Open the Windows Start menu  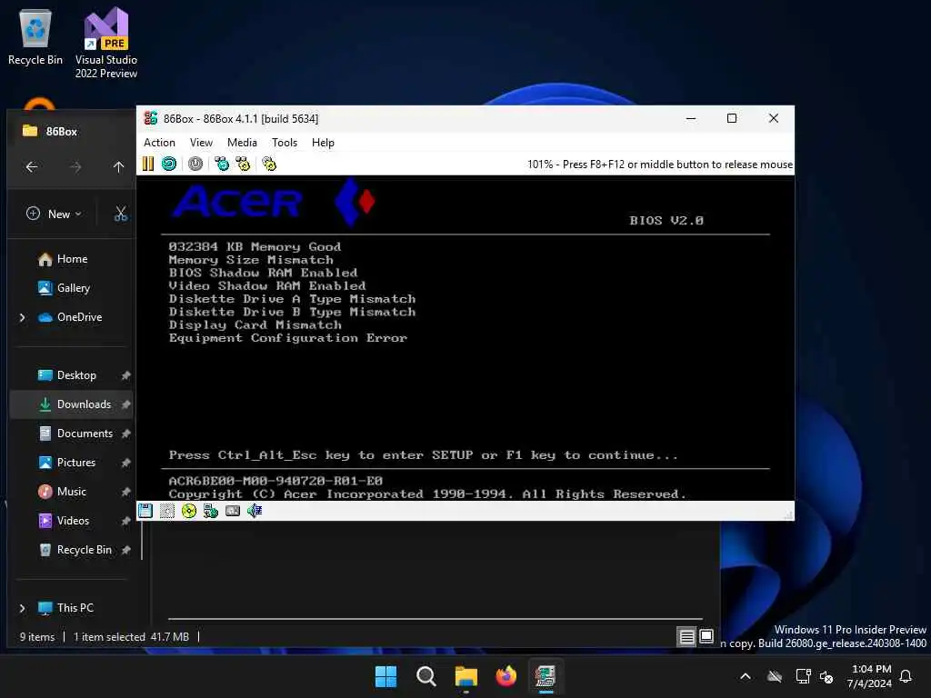point(385,676)
